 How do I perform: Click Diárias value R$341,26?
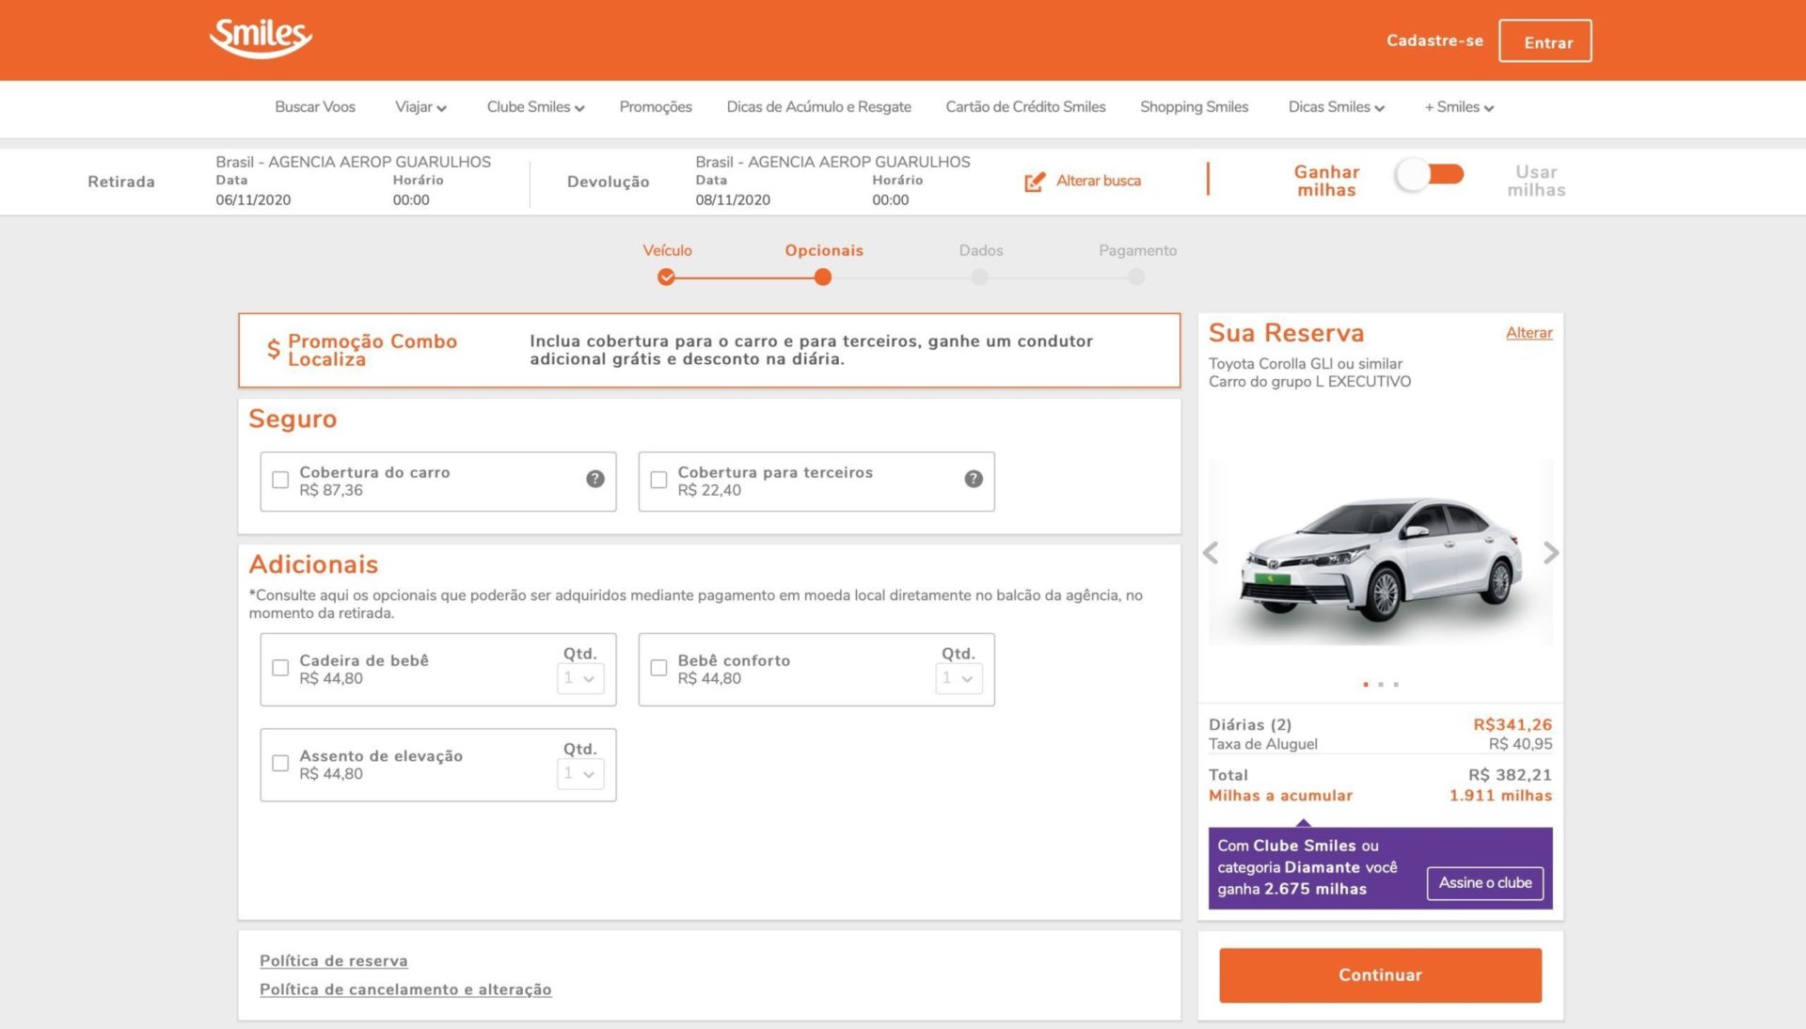pos(1513,724)
